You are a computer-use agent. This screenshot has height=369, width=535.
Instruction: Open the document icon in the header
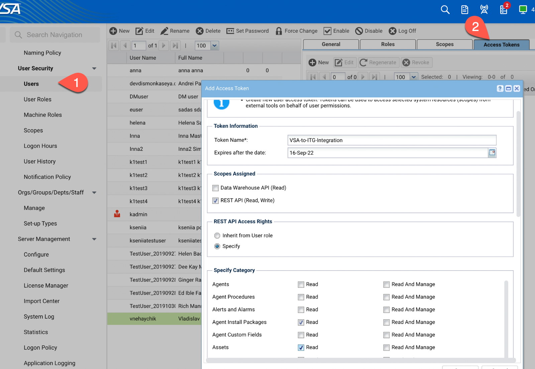465,10
